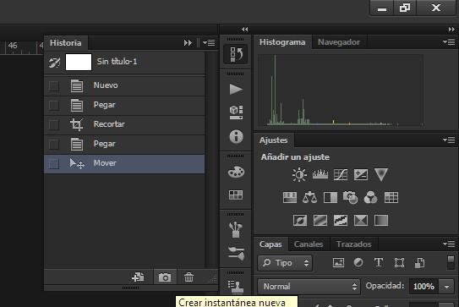Image resolution: width=459 pixels, height=307 pixels.
Task: Create new snapshot camera button
Action: click(165, 277)
